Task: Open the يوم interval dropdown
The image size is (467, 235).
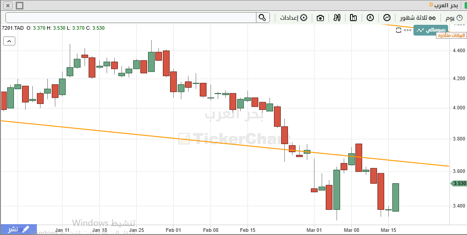Action: click(x=454, y=18)
